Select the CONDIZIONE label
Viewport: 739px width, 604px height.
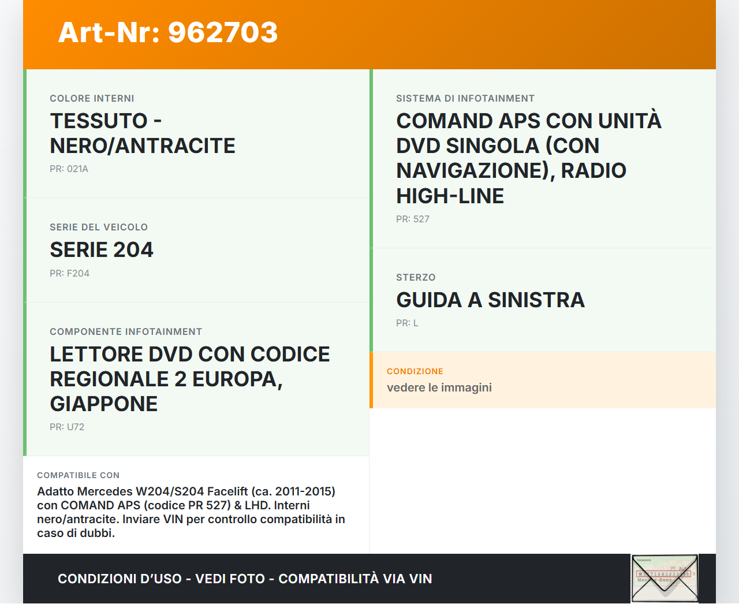point(415,371)
